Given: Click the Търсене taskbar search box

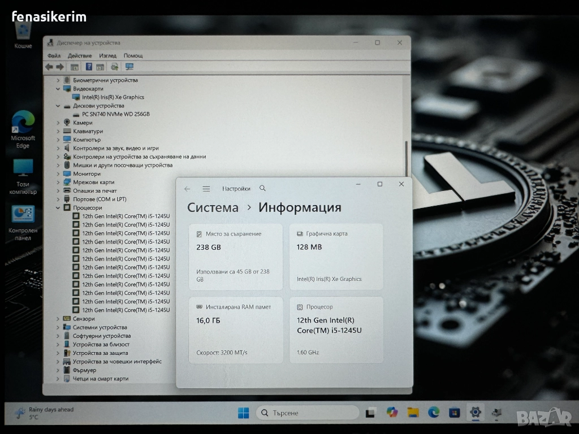Looking at the screenshot, I should point(307,413).
